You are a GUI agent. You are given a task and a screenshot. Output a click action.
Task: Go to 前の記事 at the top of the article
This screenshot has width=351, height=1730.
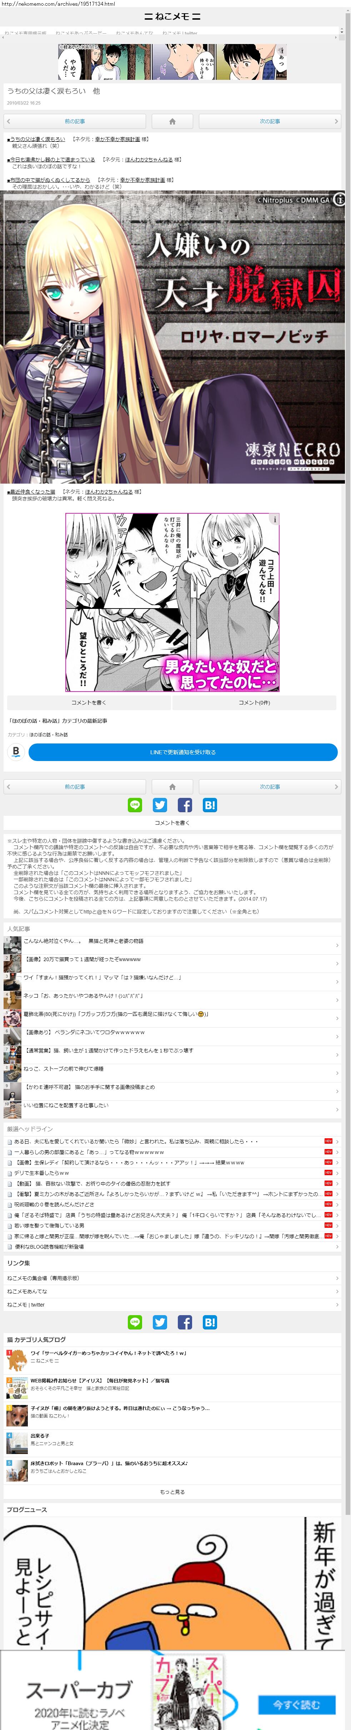[x=75, y=122]
